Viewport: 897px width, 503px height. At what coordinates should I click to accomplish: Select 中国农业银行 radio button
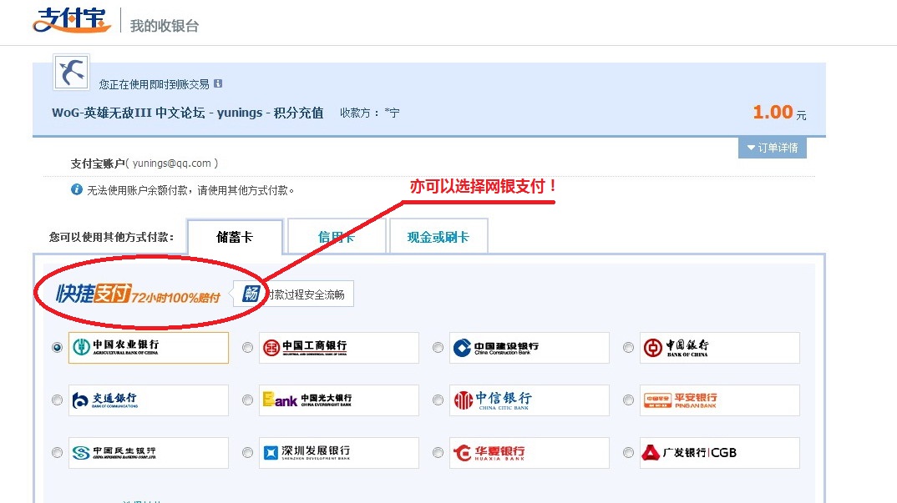57,348
